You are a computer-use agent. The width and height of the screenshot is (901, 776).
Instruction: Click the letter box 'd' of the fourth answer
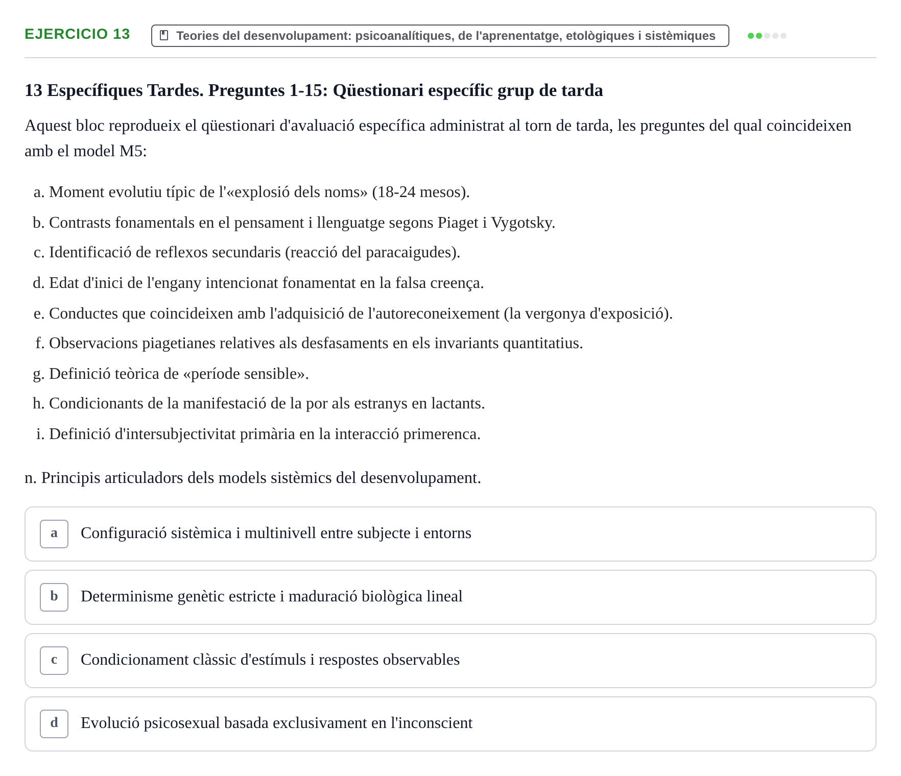(54, 724)
